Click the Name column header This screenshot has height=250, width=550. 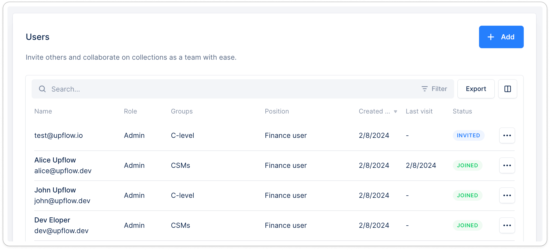pos(43,111)
